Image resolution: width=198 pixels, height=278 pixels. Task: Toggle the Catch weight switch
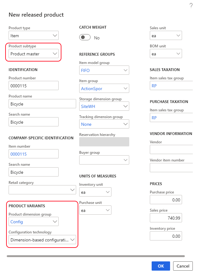85,38
